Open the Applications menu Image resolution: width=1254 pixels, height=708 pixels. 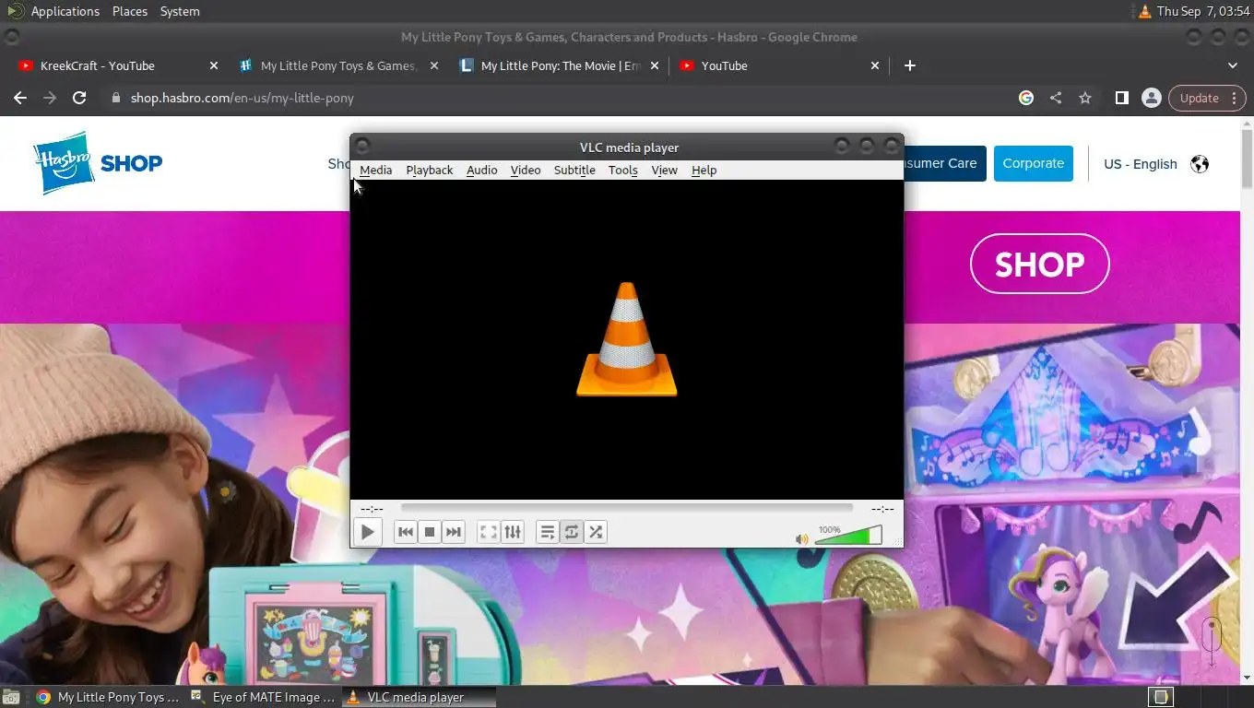point(65,11)
